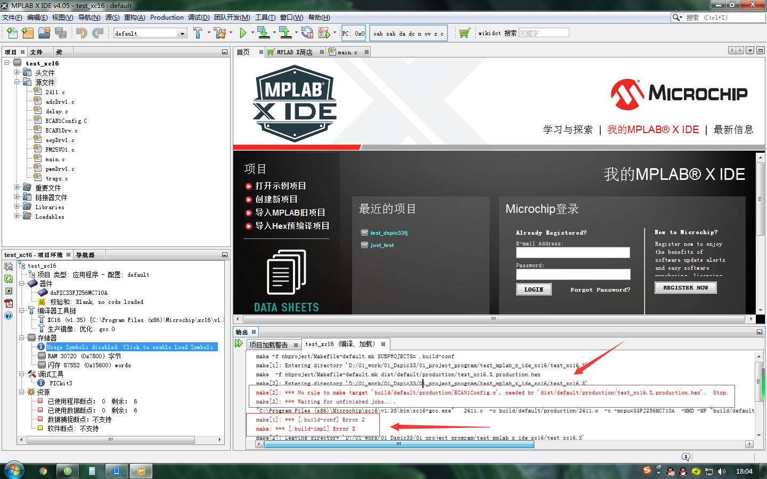
Task: Click the 导入Hex预编译项目 link
Action: 292,226
